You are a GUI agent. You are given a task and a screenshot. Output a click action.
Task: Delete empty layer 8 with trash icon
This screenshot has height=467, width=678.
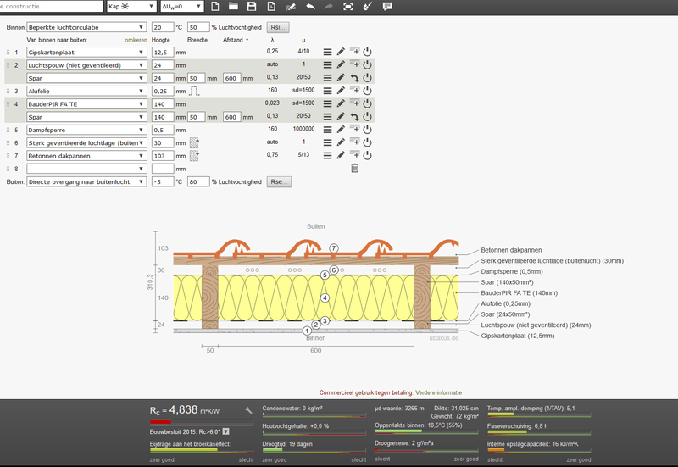point(354,169)
